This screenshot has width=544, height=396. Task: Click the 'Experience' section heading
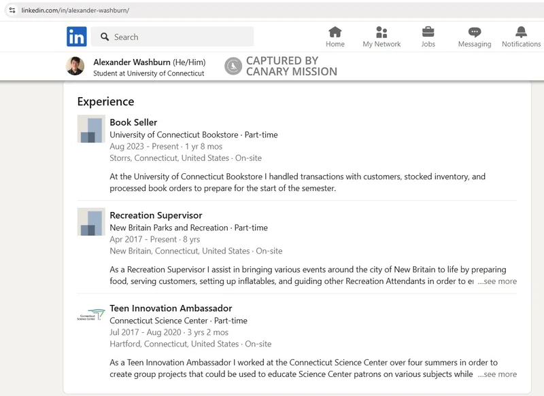coord(106,101)
